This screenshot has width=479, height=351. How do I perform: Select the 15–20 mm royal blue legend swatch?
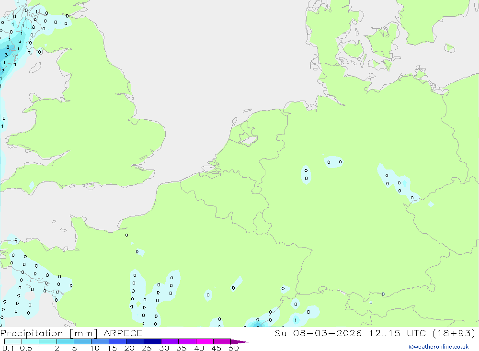pyautogui.click(x=117, y=341)
